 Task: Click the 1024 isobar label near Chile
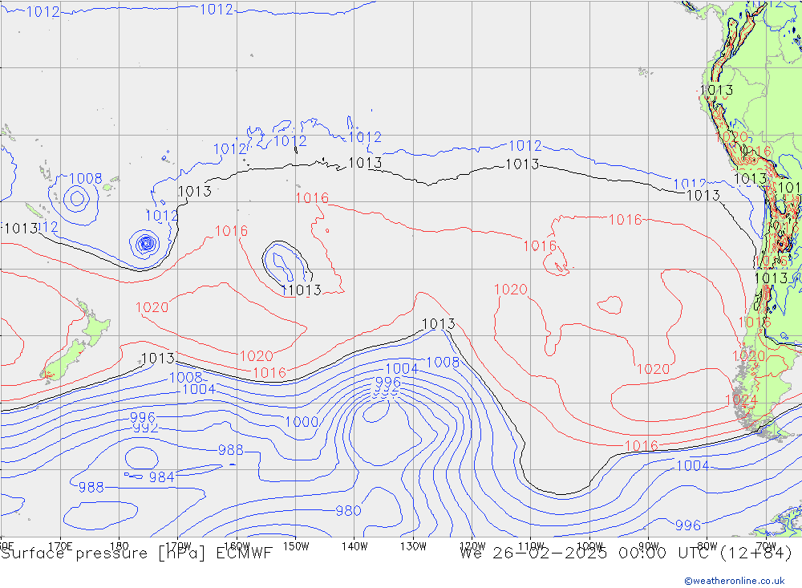pyautogui.click(x=741, y=400)
